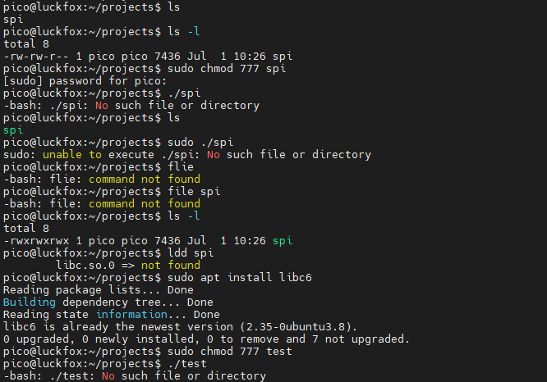547x382 pixels.
Task: Click the 'file spi' command text
Action: click(x=194, y=192)
